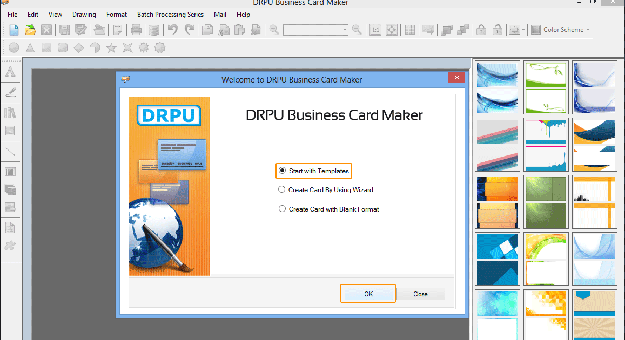Image resolution: width=625 pixels, height=340 pixels.
Task: Open the zoom percentage combo box
Action: coord(315,30)
